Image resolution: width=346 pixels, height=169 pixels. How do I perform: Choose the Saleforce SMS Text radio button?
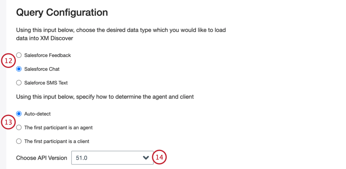[19, 83]
